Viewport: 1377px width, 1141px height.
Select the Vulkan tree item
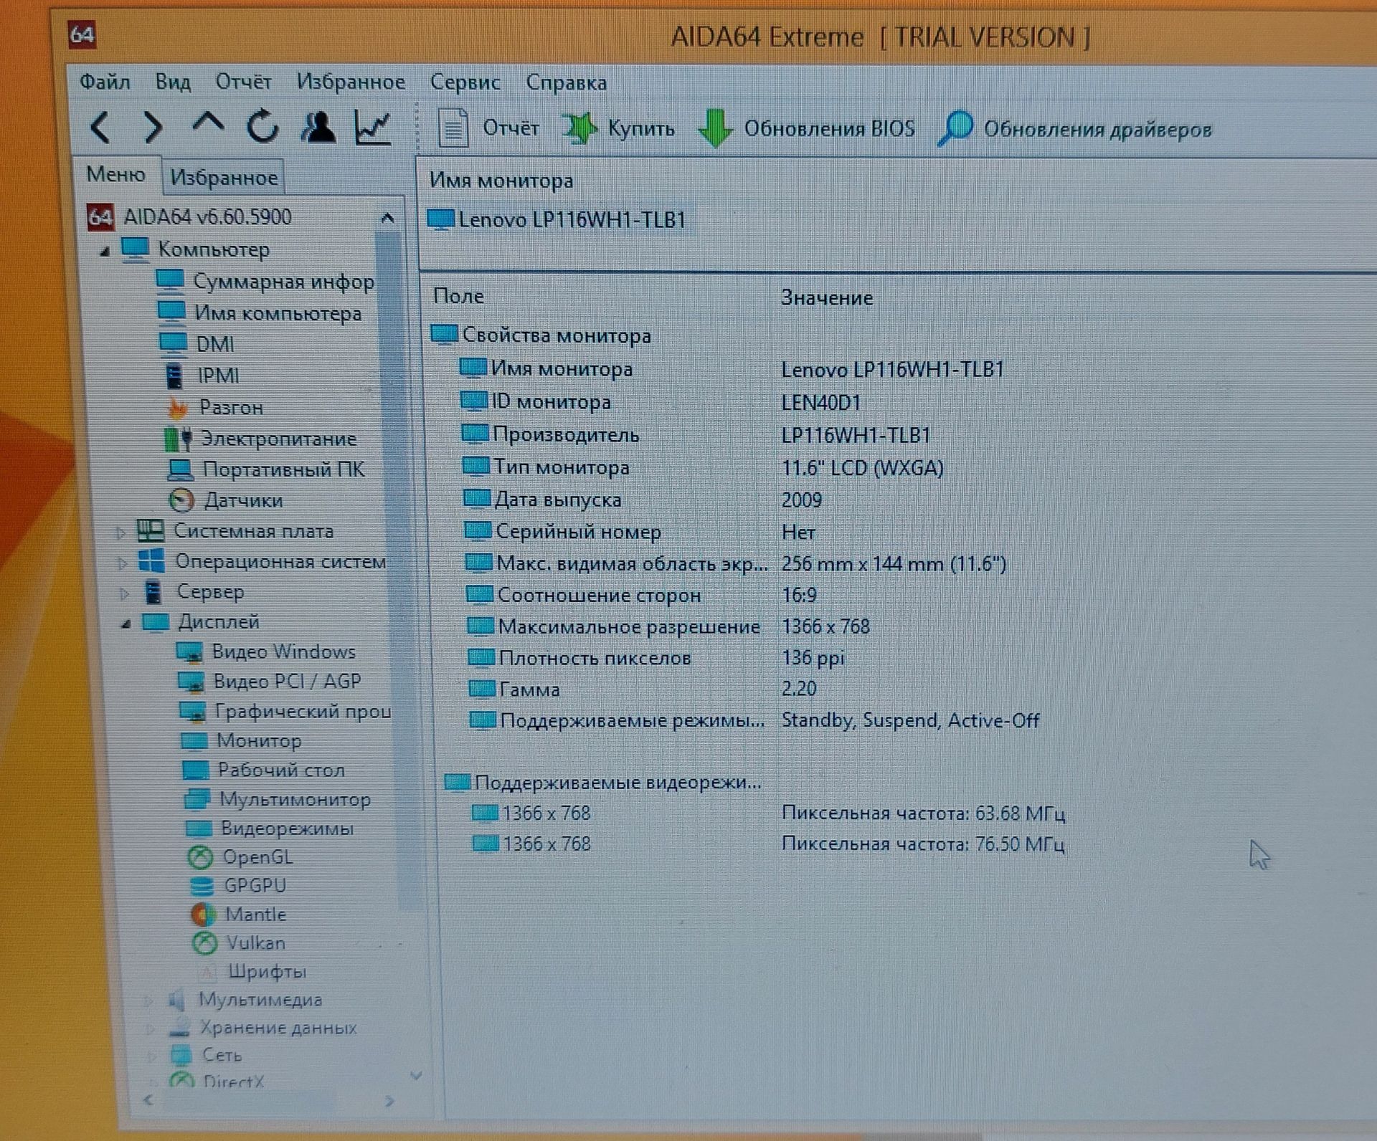[x=239, y=943]
